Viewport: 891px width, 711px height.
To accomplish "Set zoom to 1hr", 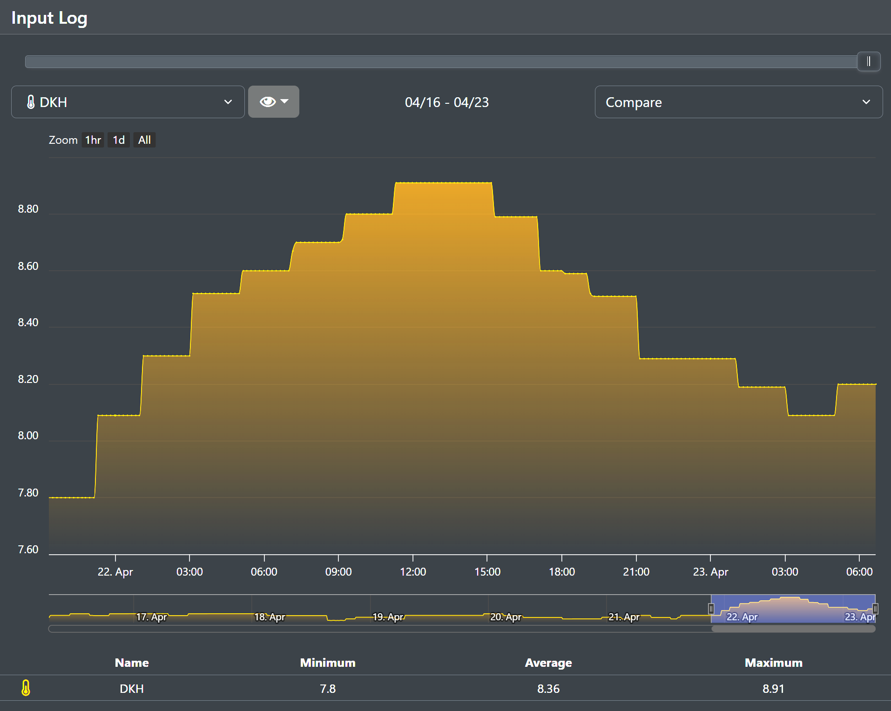I will (x=93, y=140).
